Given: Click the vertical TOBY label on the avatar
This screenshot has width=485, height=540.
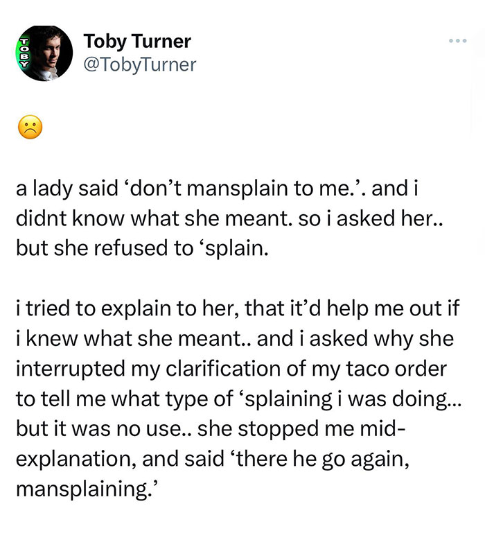Looking at the screenshot, I should 23,53.
